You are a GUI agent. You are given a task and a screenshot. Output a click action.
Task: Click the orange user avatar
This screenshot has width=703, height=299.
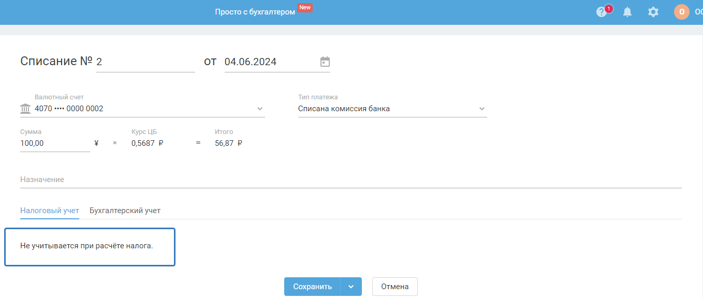[x=681, y=12]
